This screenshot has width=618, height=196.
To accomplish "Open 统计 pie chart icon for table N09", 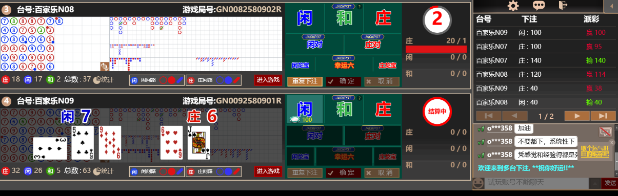I will coord(103,171).
